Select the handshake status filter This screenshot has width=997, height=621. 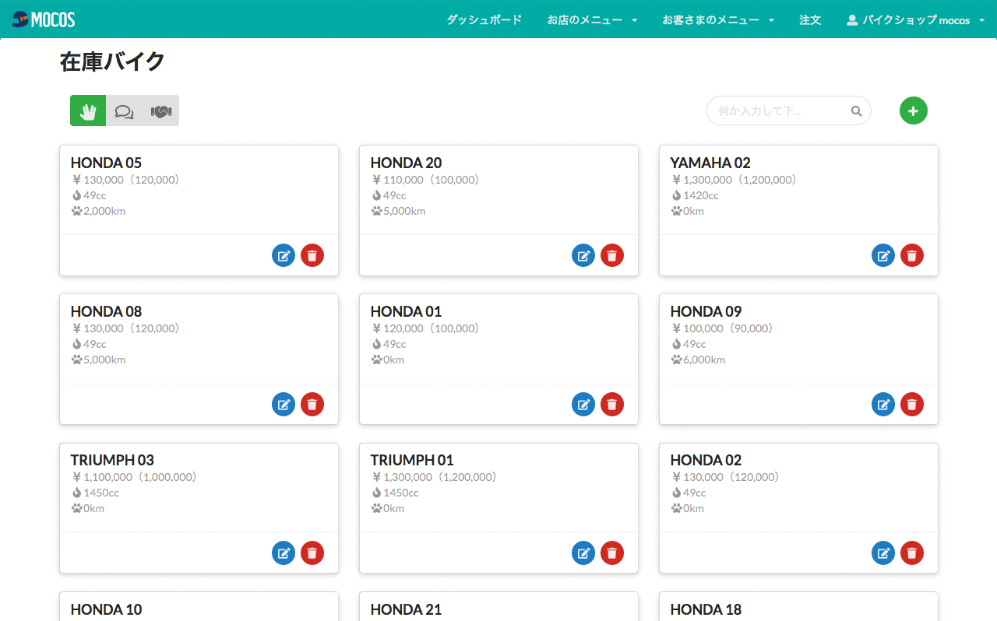pyautogui.click(x=160, y=111)
